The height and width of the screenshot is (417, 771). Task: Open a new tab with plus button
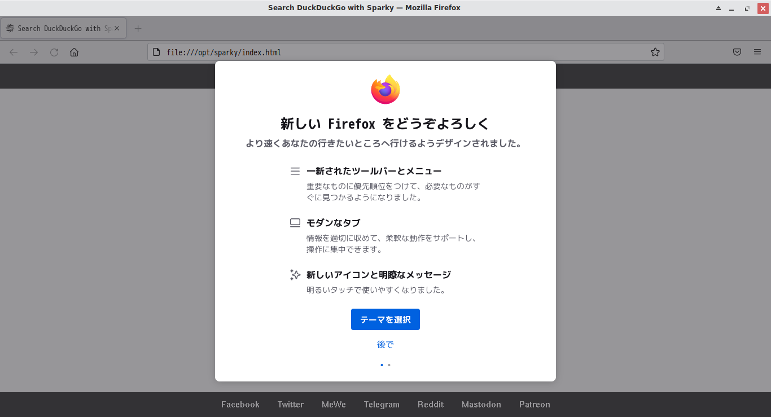[138, 28]
